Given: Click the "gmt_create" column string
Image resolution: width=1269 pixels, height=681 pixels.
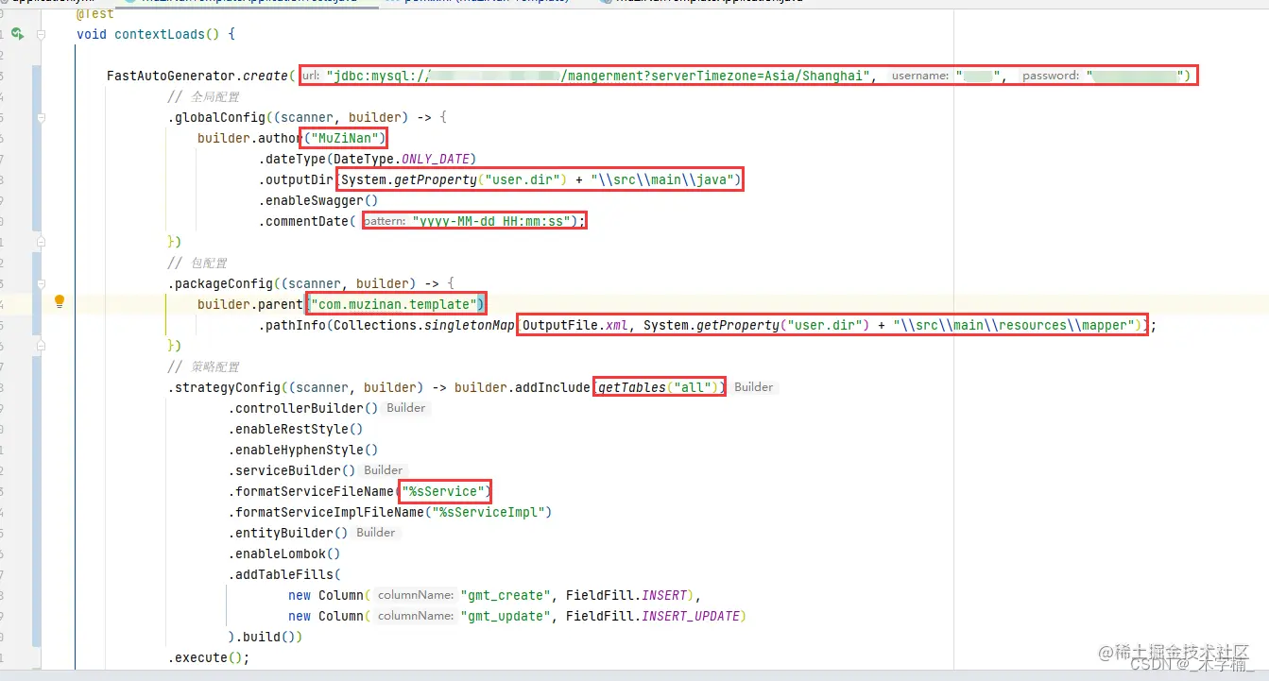Looking at the screenshot, I should (507, 595).
